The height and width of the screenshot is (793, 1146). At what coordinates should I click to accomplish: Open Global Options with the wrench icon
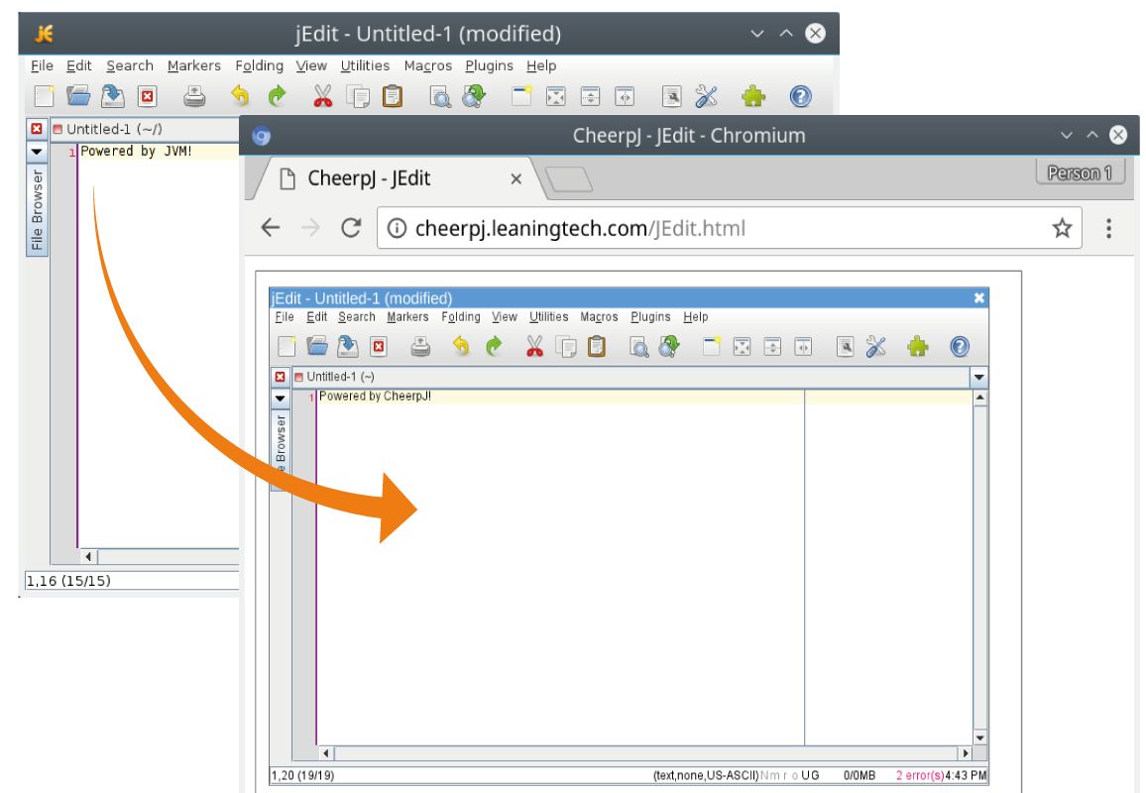(873, 346)
